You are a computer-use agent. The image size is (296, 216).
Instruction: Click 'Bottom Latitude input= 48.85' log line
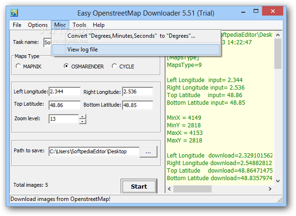pos(206,102)
